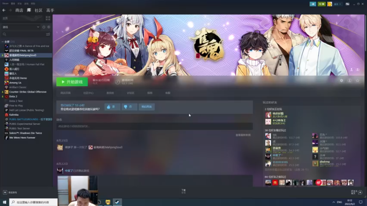Viewport: 367px width, 206px height.
Task: Select PUBG: Test Server
Action: [20, 129]
